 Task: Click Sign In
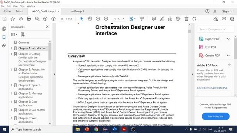227,11
